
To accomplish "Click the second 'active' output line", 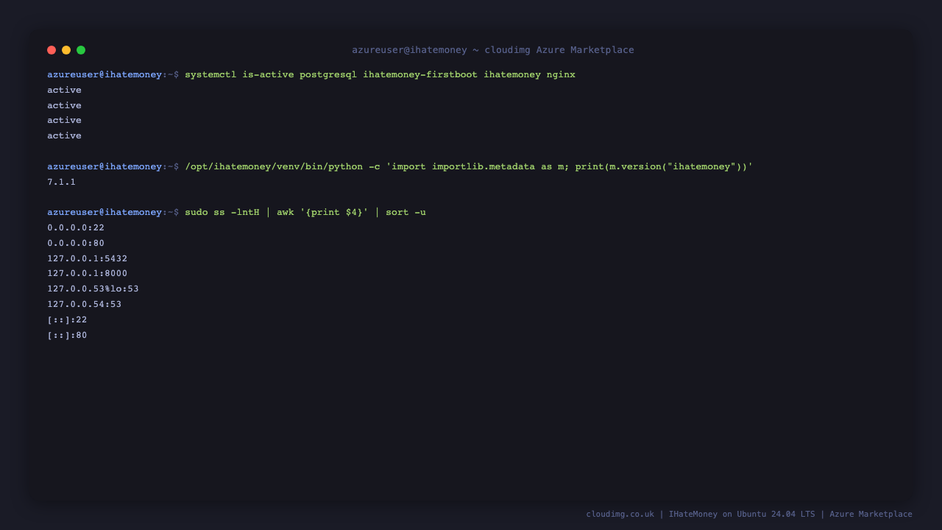I will pyautogui.click(x=65, y=105).
